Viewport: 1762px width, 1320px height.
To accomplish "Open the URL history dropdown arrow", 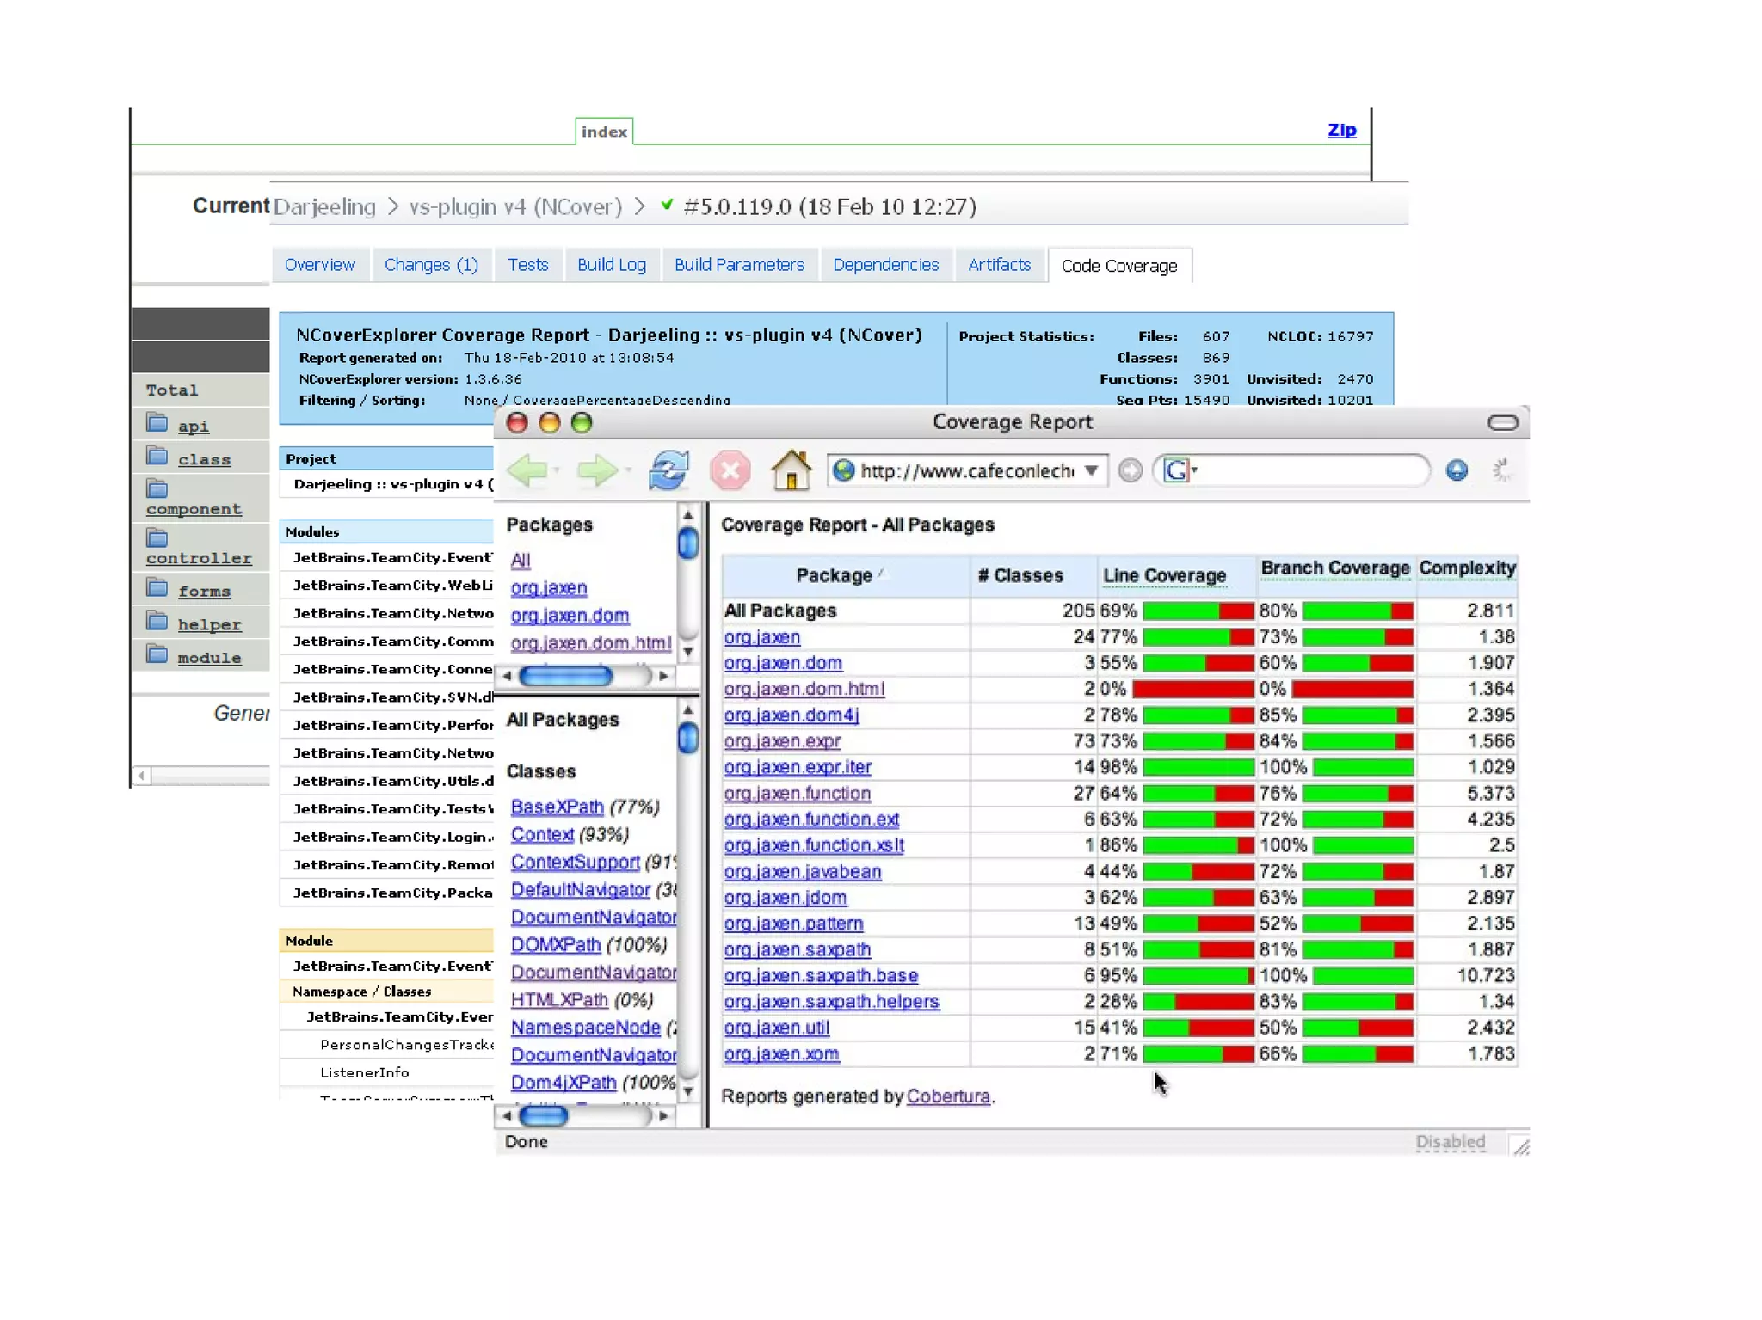I will click(1091, 470).
